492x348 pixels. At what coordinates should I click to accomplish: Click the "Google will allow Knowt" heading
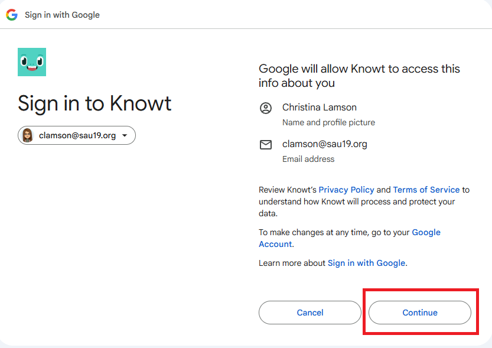(359, 76)
